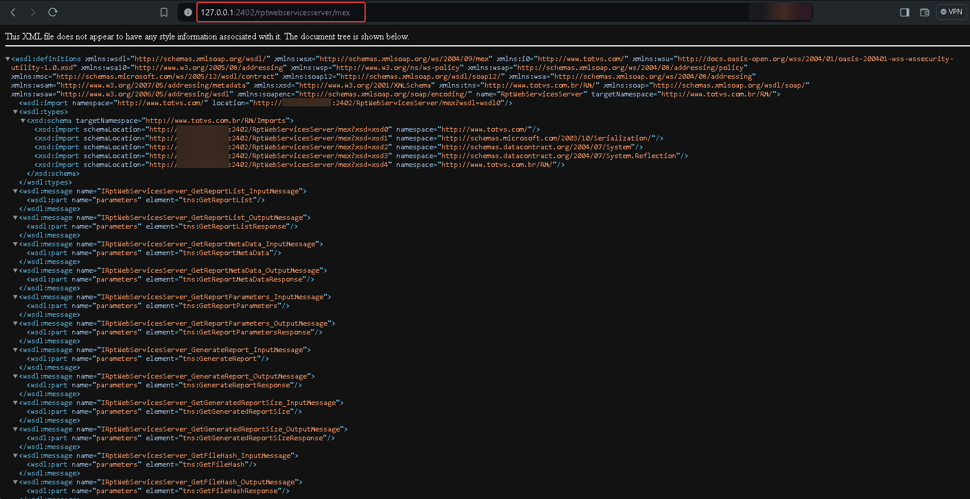Click element "tns:GetFileHash" part line
Screen dimensions: 970x499
[x=142, y=464]
